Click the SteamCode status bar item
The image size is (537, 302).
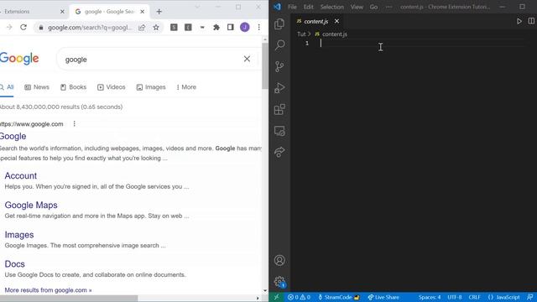click(x=339, y=297)
